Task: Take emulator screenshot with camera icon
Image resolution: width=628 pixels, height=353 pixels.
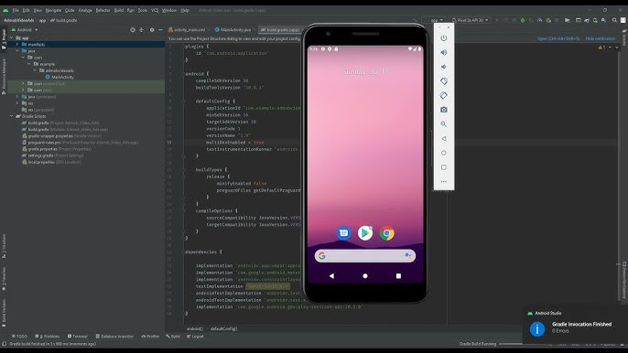Action: 443,110
